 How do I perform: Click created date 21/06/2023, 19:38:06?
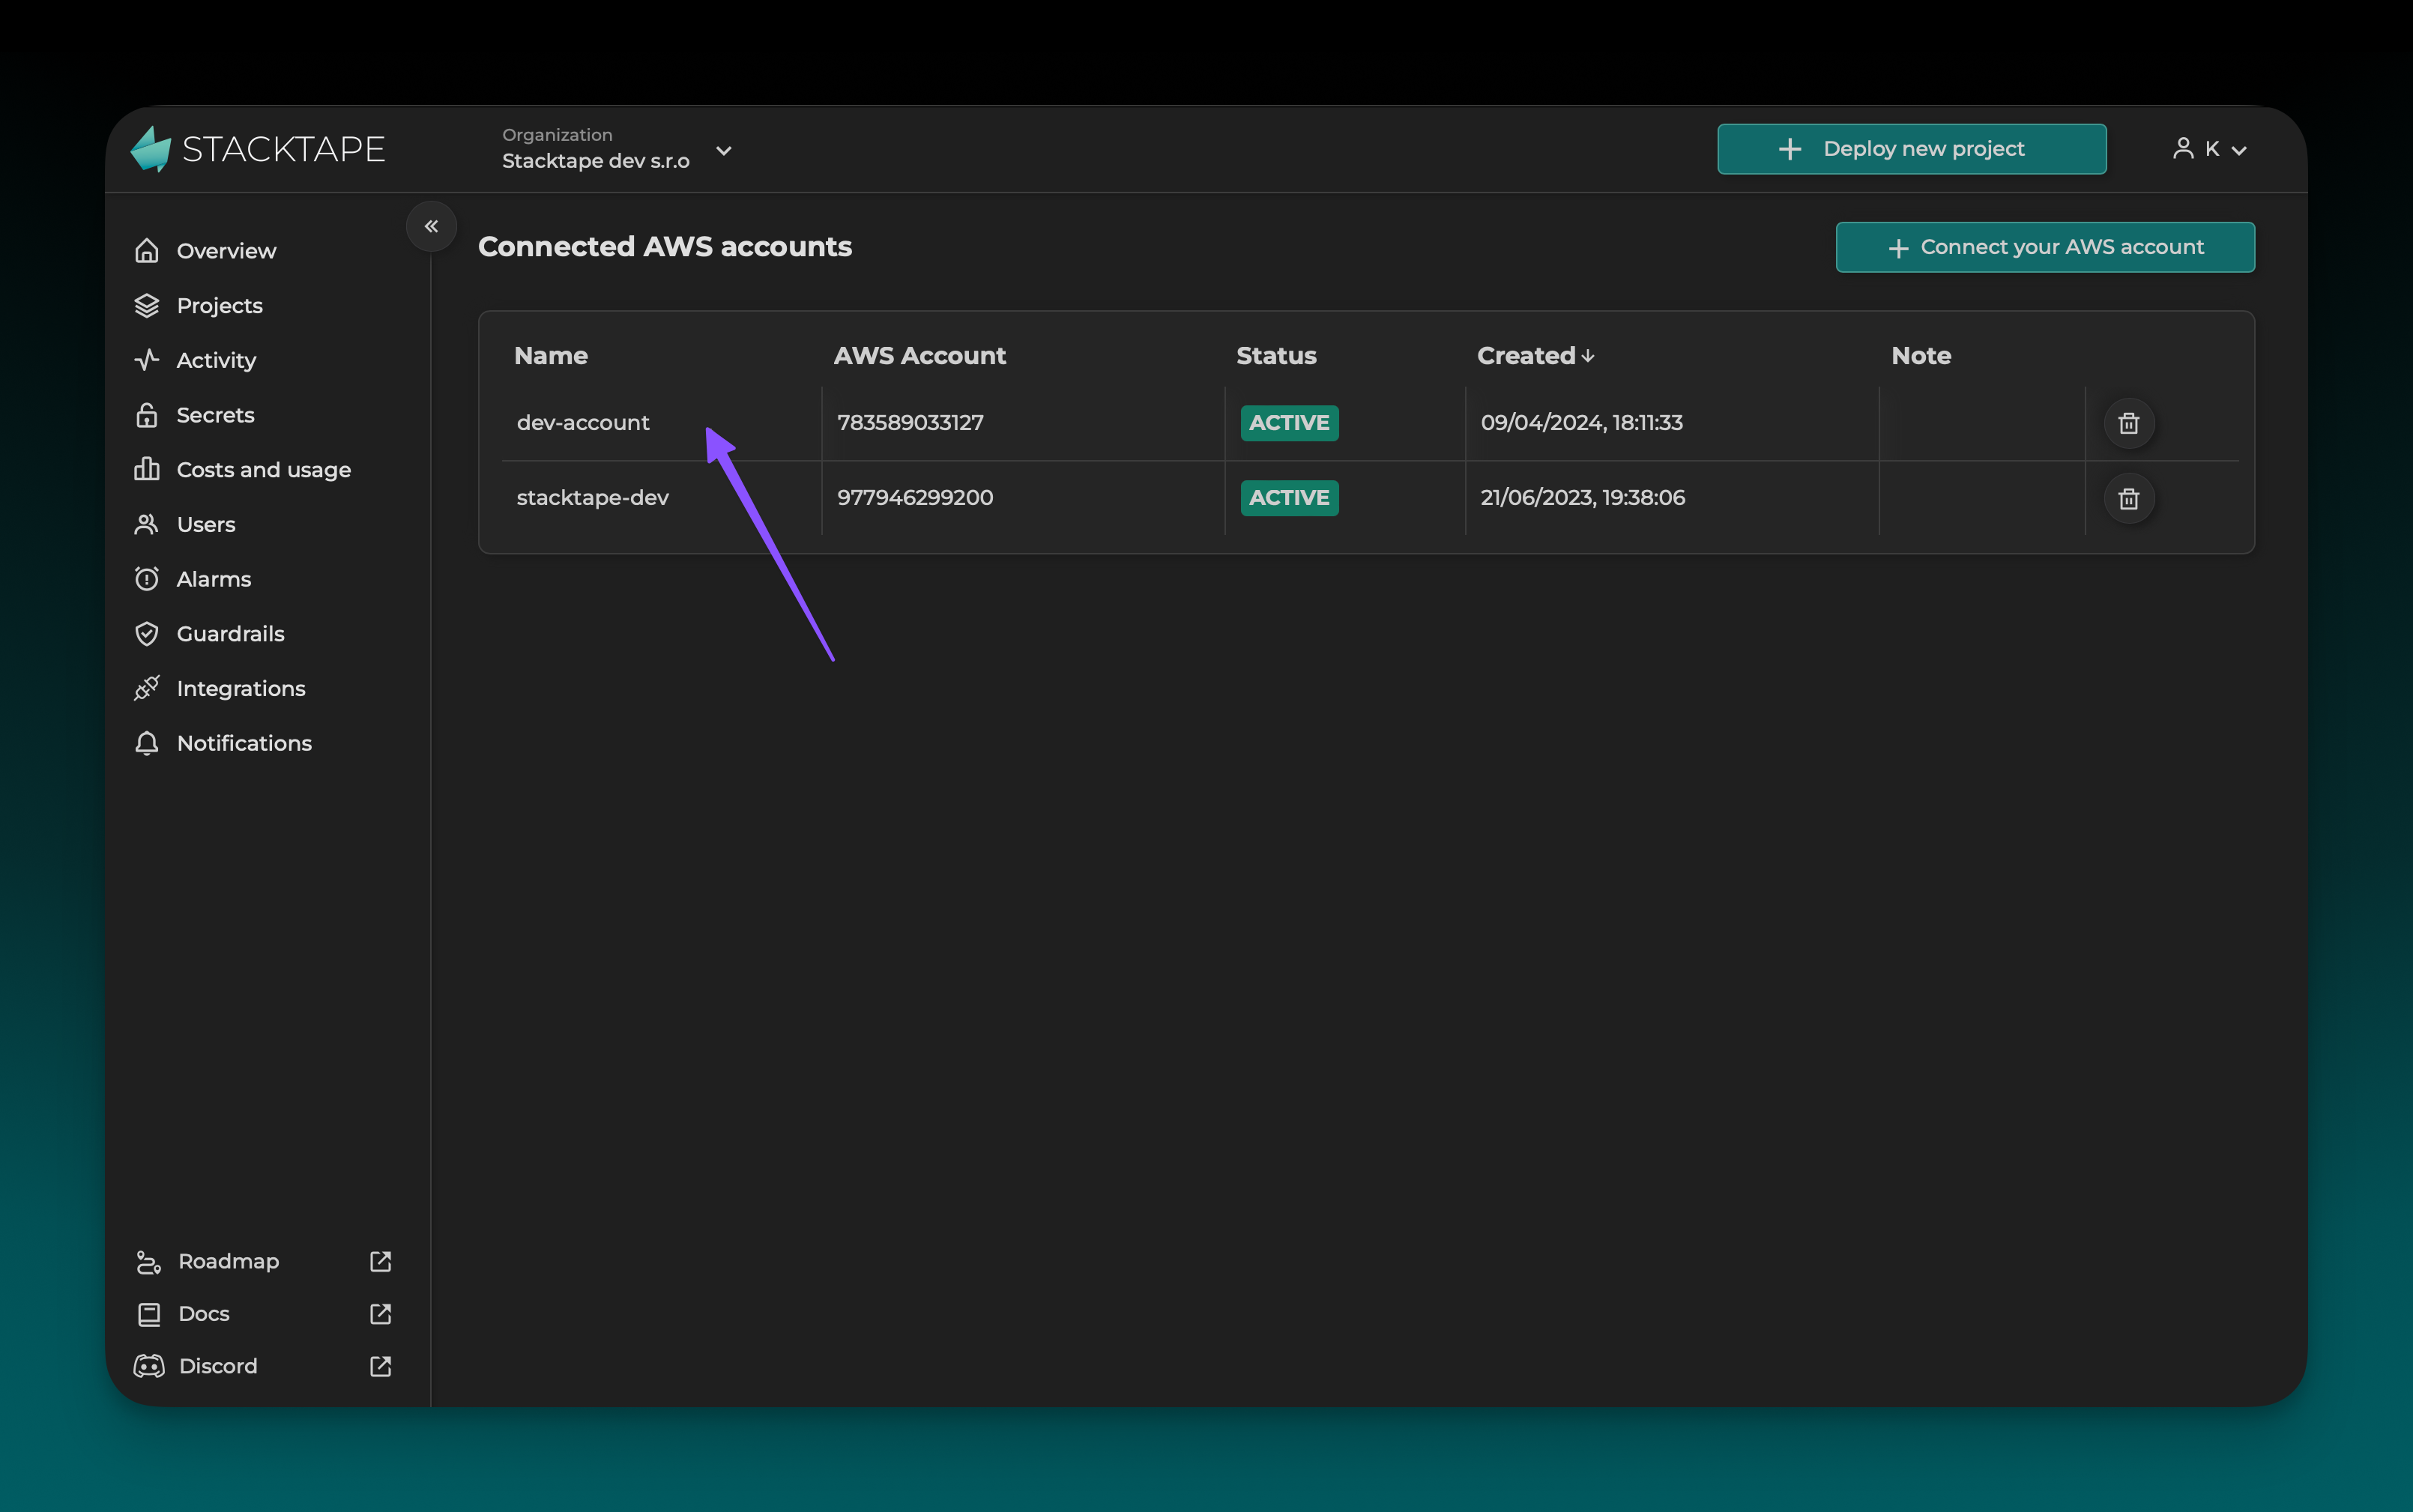(x=1582, y=498)
